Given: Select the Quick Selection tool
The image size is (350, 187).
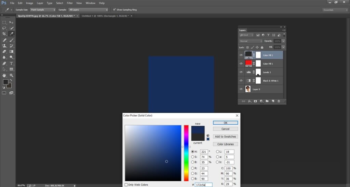Looking at the screenshot, I should click(x=11, y=28).
